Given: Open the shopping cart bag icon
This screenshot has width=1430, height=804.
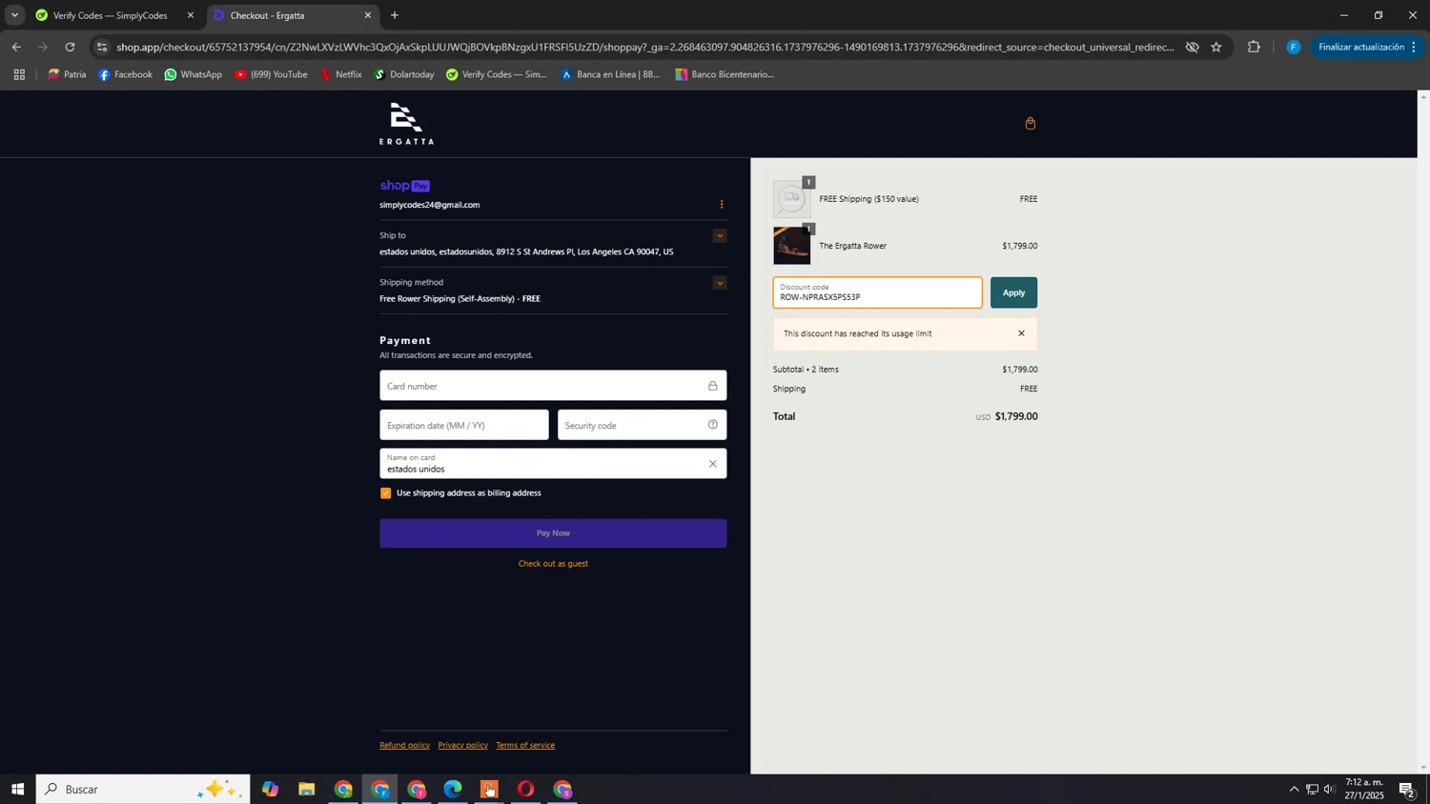Looking at the screenshot, I should [x=1030, y=124].
